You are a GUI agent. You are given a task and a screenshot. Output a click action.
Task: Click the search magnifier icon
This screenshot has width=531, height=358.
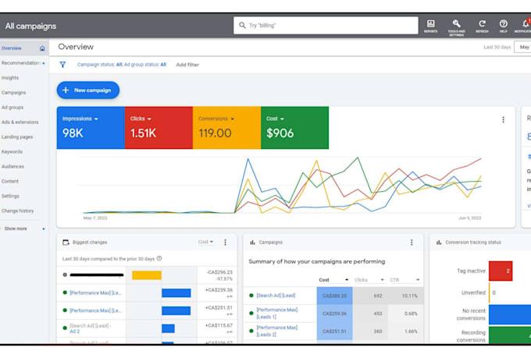pyautogui.click(x=242, y=26)
